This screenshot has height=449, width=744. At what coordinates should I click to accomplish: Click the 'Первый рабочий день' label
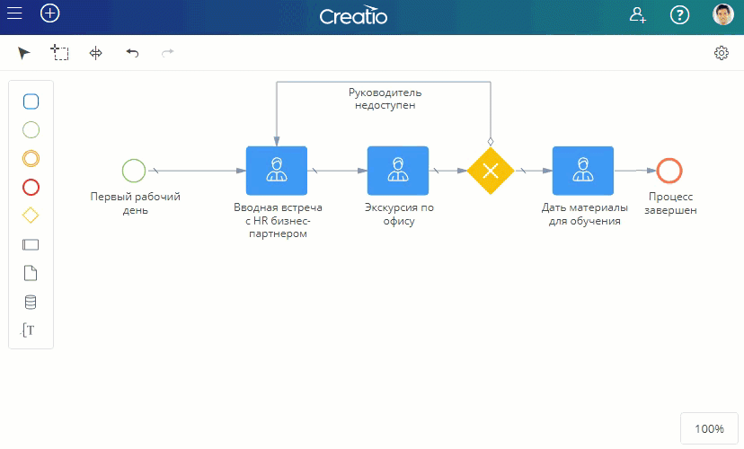pyautogui.click(x=135, y=204)
